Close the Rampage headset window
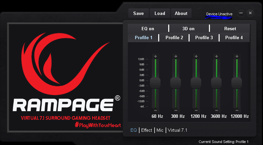Screen dimensions: 263x145 (x=250, y=13)
